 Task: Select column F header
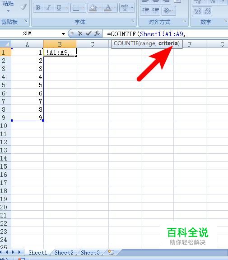[190, 44]
